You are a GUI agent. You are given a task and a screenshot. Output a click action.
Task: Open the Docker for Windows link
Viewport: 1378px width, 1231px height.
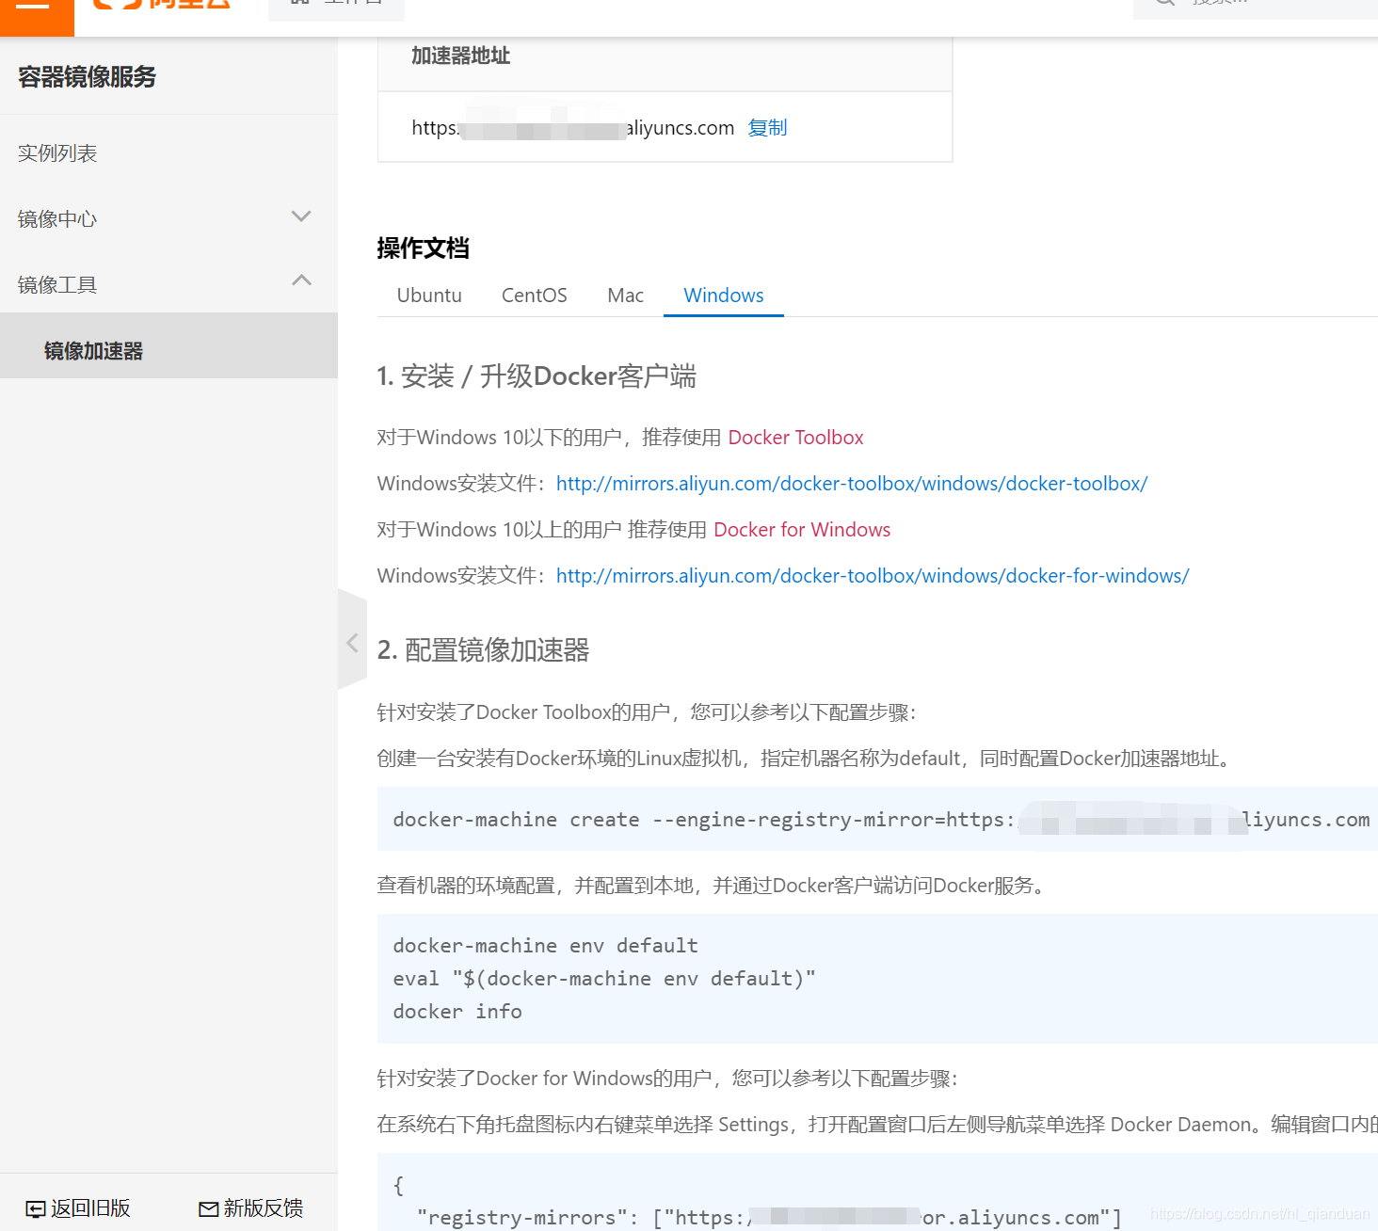(x=802, y=530)
